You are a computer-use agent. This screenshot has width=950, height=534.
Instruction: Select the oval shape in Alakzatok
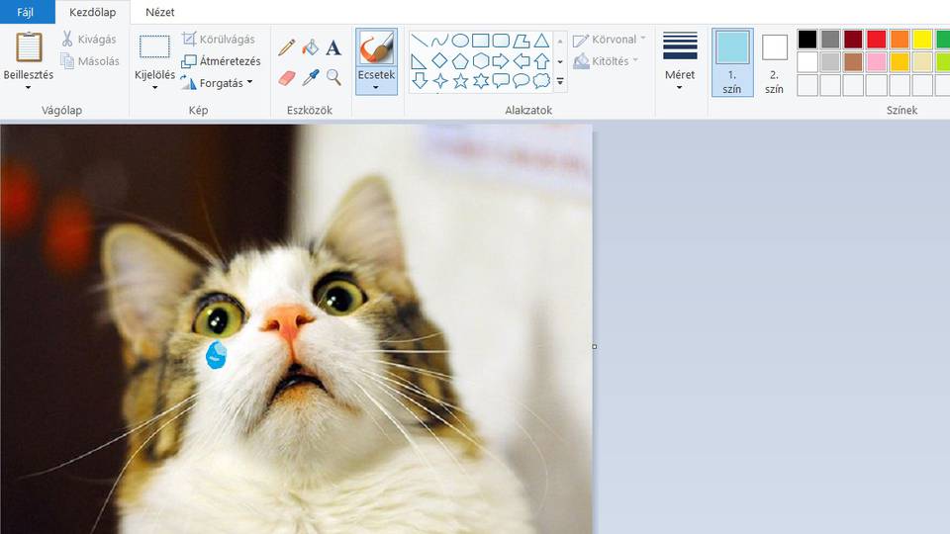tap(460, 41)
